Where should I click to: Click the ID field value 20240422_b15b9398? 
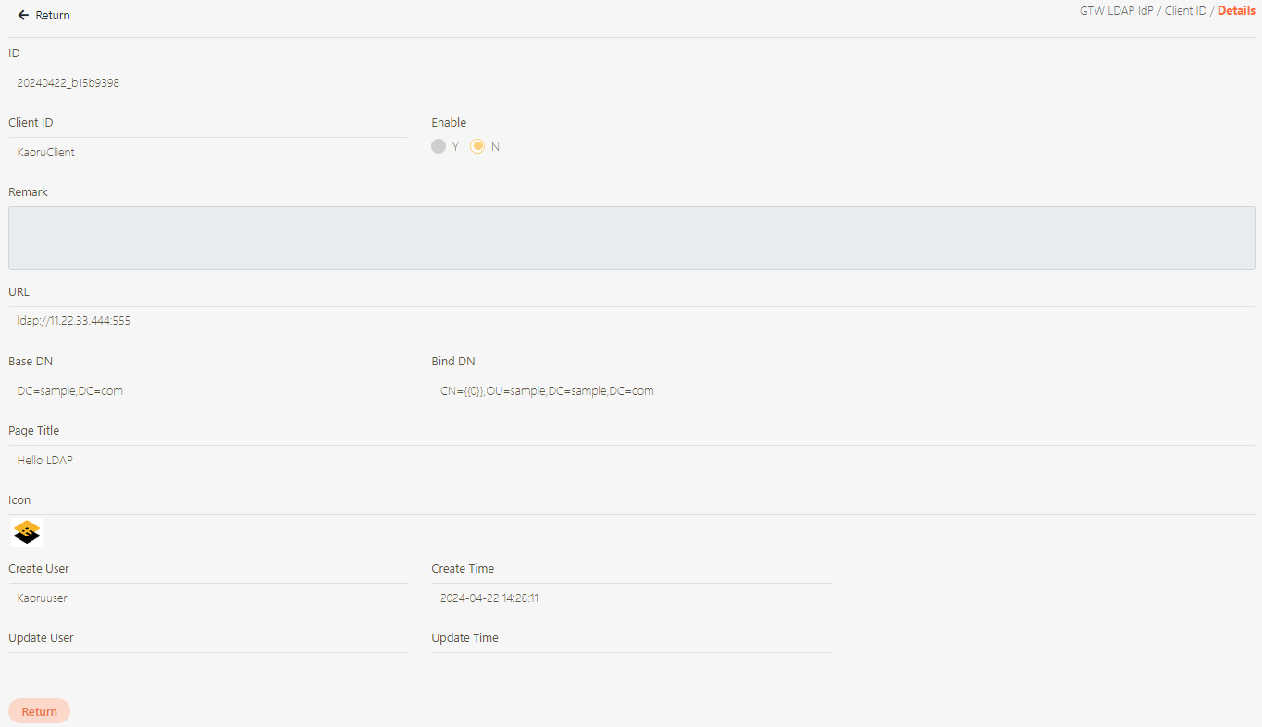(x=207, y=83)
